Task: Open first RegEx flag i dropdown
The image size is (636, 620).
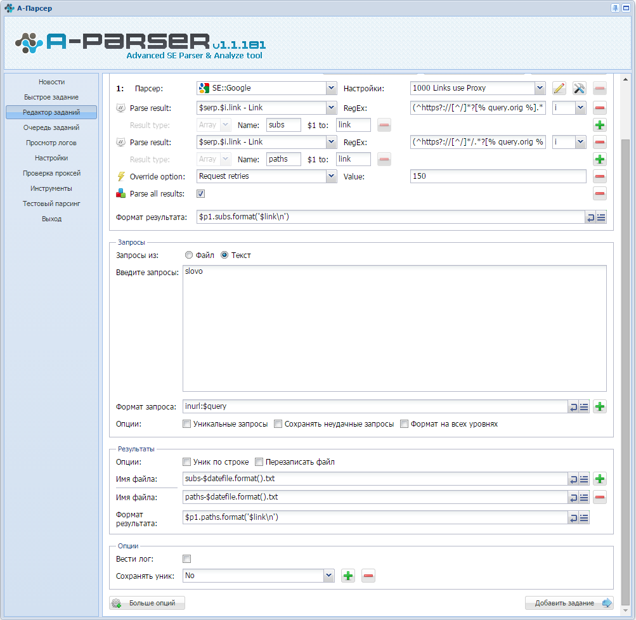Action: pos(580,108)
